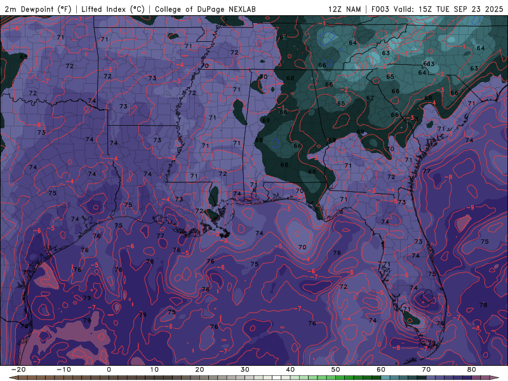Click the '80' label on the color scale
The image size is (508, 381).
tap(472, 370)
